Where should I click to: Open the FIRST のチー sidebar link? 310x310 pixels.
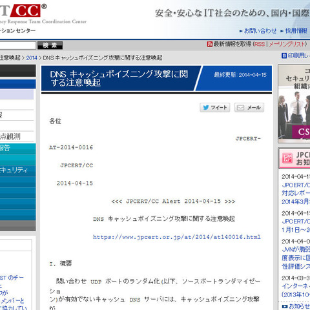pyautogui.click(x=12, y=278)
